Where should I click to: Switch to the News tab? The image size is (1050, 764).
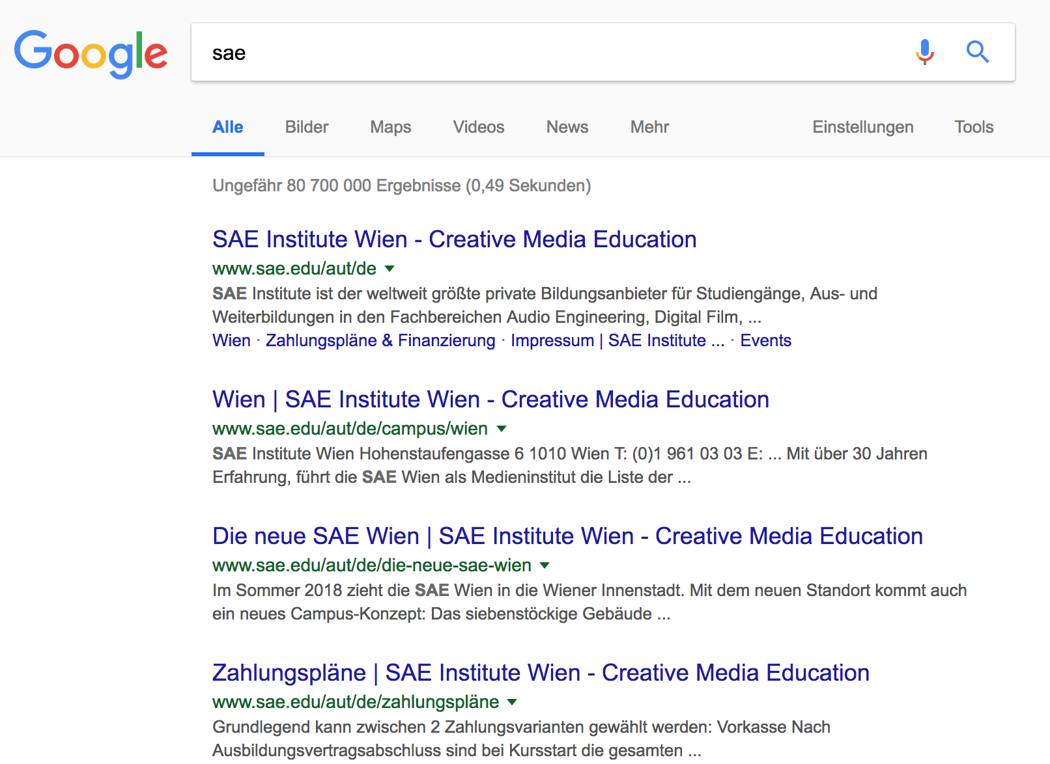click(567, 127)
